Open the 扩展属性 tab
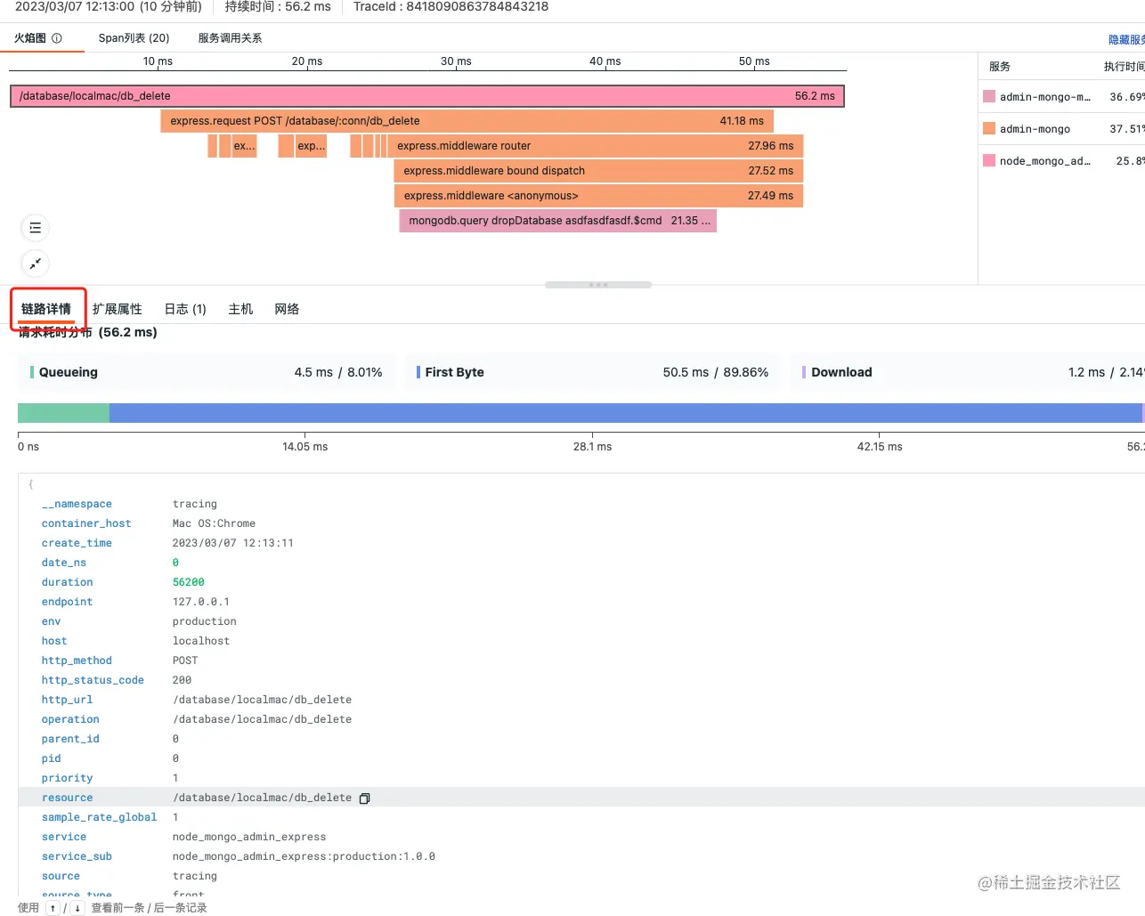This screenshot has height=916, width=1145. (x=118, y=309)
